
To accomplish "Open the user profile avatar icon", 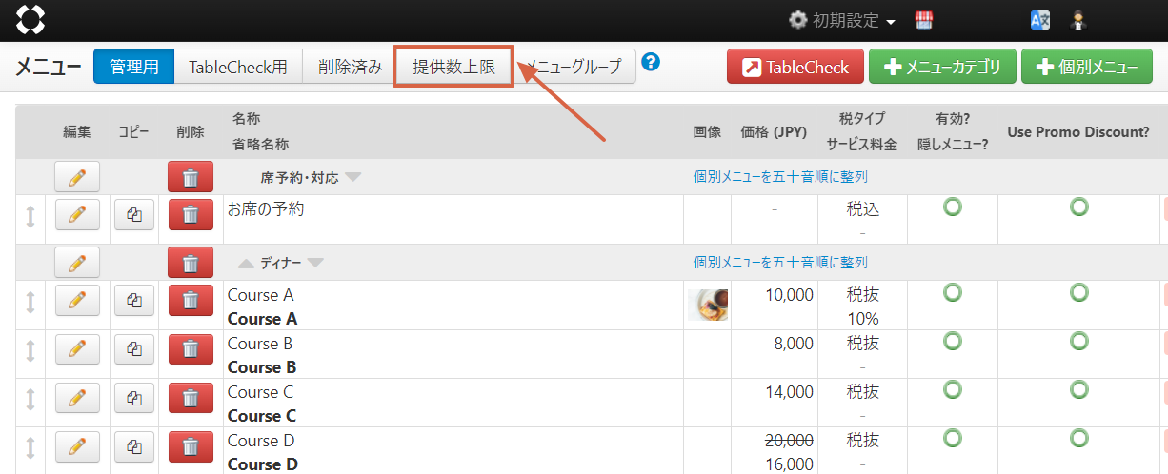I will tap(1078, 20).
